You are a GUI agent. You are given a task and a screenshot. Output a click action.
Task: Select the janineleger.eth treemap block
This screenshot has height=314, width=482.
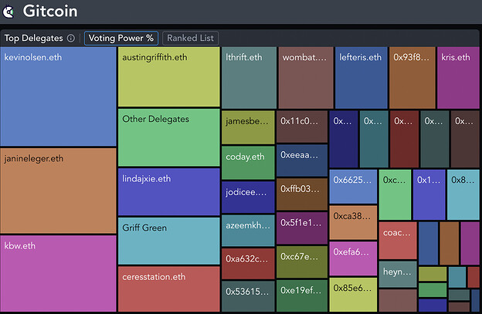click(58, 191)
